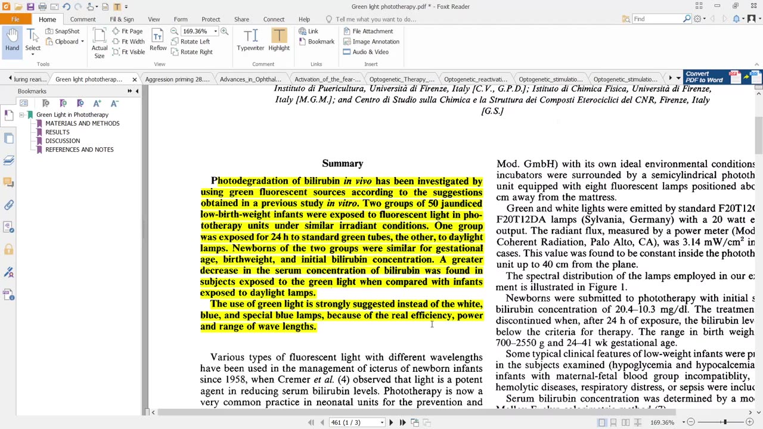763x429 pixels.
Task: Take a SnapShot of the page
Action: [62, 31]
